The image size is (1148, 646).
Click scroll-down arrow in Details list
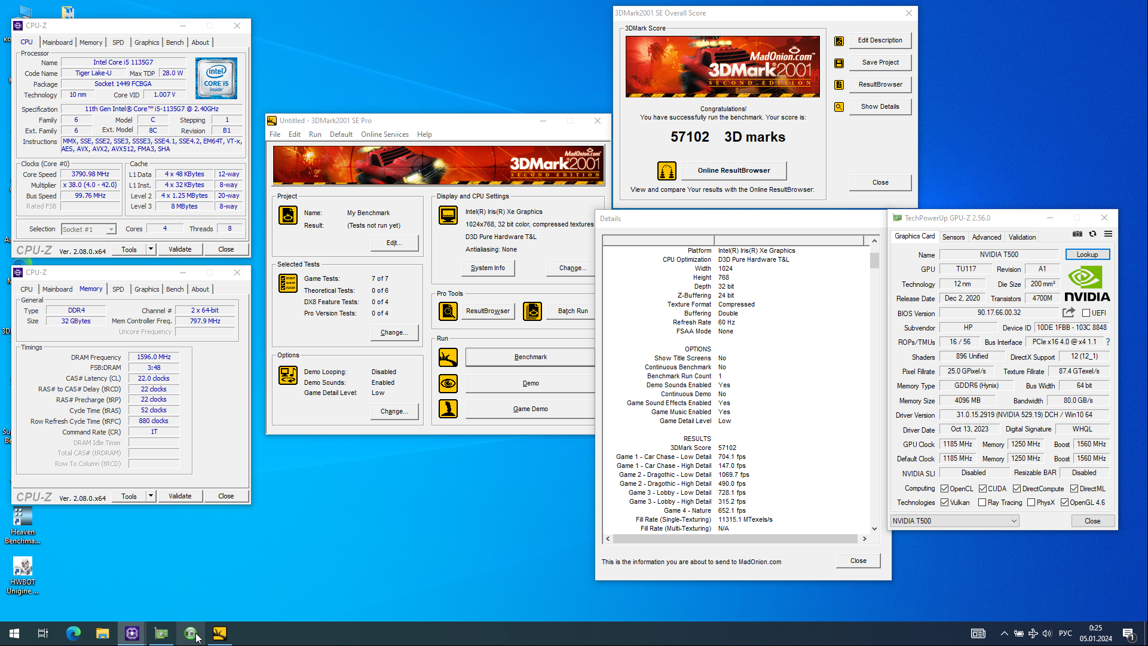click(x=874, y=529)
